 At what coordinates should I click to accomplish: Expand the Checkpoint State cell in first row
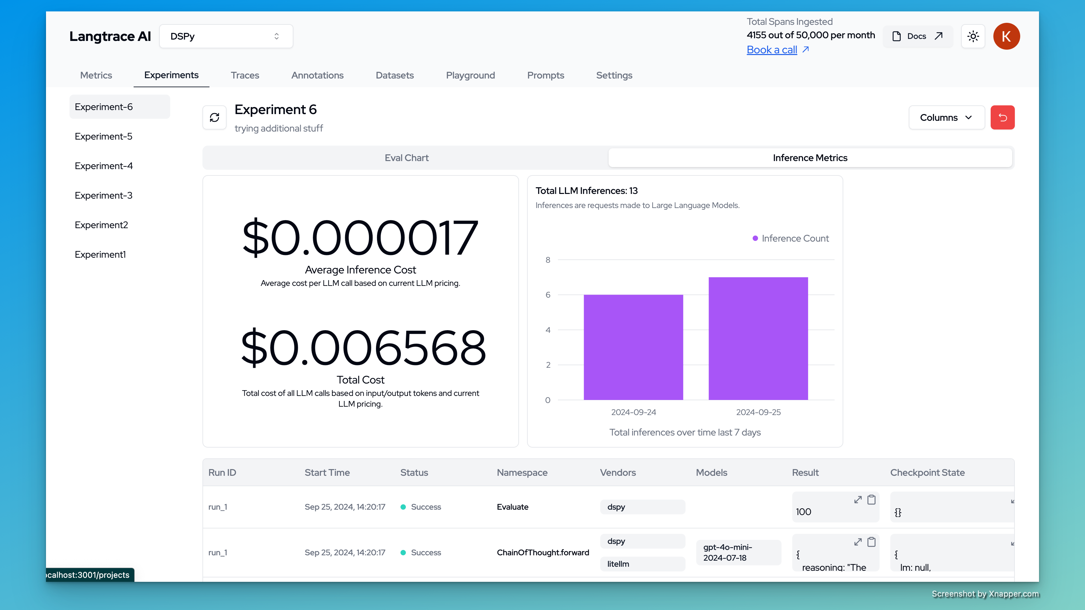(1012, 501)
